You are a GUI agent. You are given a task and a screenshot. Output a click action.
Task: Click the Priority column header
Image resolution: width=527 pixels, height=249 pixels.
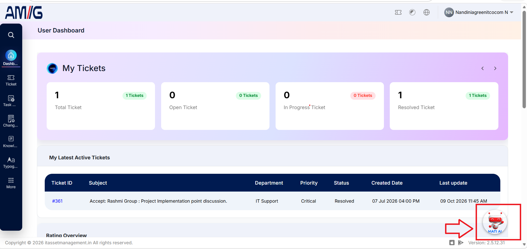click(309, 183)
